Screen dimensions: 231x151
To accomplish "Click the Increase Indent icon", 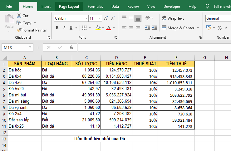I will coord(155,28).
